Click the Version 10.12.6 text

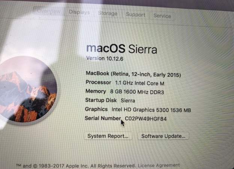pos(105,58)
